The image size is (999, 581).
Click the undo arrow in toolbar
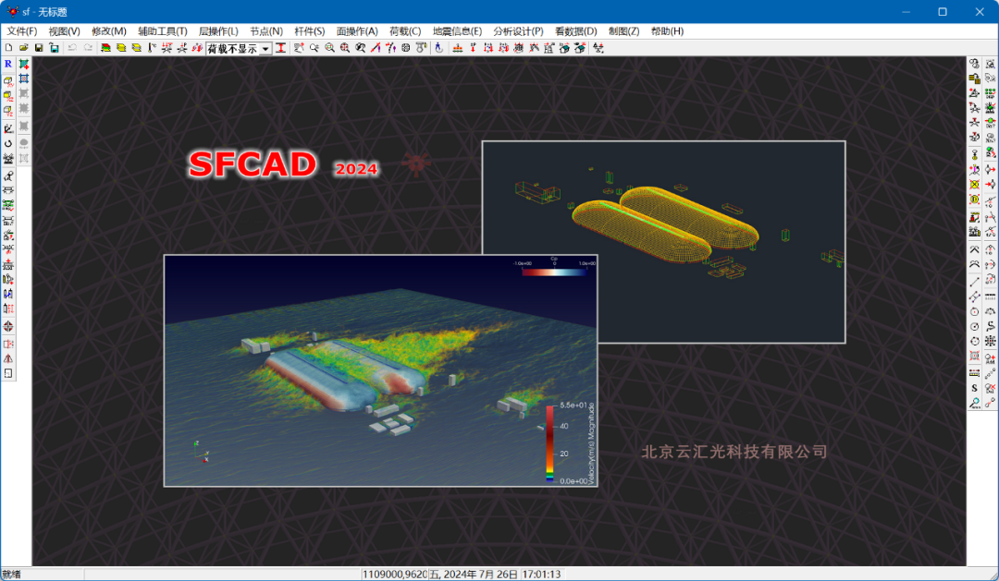point(72,48)
